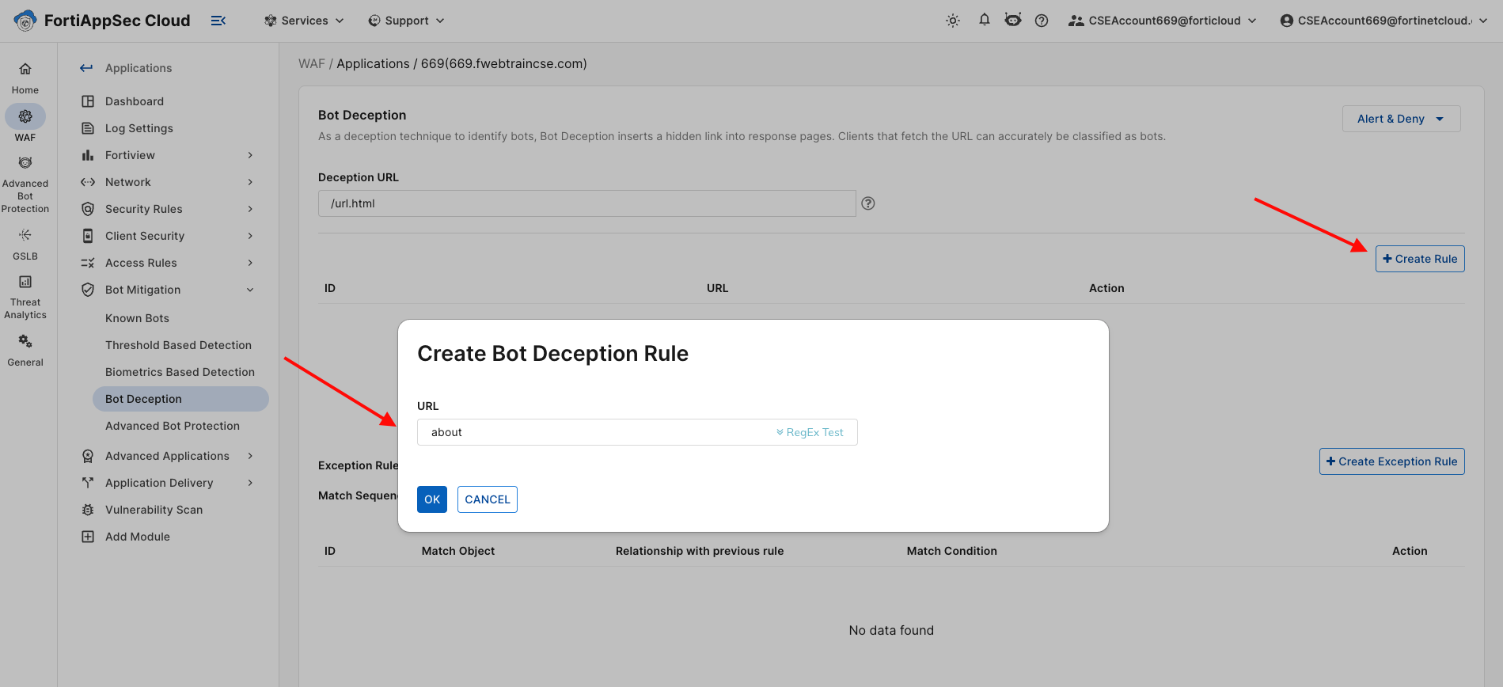Collapse the sidebar menu toggle icon
This screenshot has height=687, width=1503.
(x=218, y=21)
